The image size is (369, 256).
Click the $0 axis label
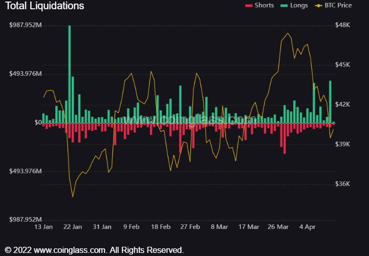(38, 122)
